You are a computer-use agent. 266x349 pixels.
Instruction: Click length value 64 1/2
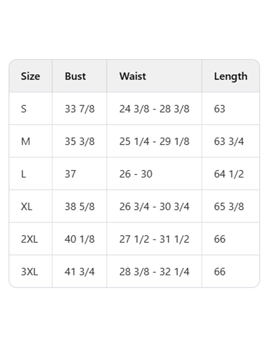click(x=229, y=174)
